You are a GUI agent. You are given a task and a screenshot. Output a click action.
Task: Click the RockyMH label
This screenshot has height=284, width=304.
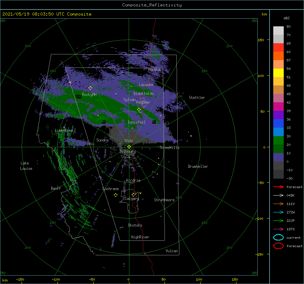tap(89, 95)
